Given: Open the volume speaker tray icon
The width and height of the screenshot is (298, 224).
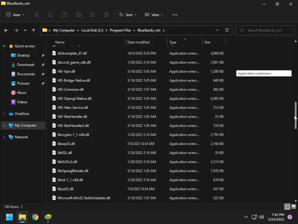Looking at the screenshot, I should pos(261,217).
